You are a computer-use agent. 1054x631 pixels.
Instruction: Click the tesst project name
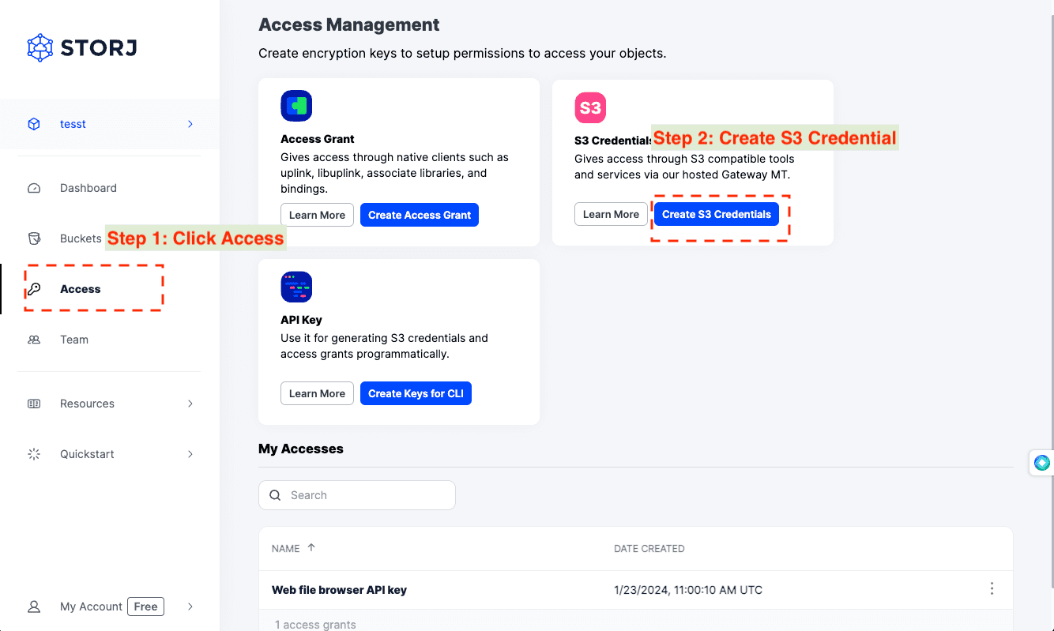pos(73,124)
